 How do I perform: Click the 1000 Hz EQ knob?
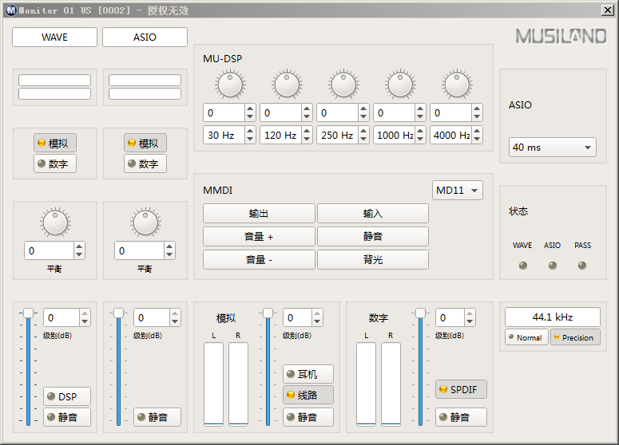coord(399,84)
